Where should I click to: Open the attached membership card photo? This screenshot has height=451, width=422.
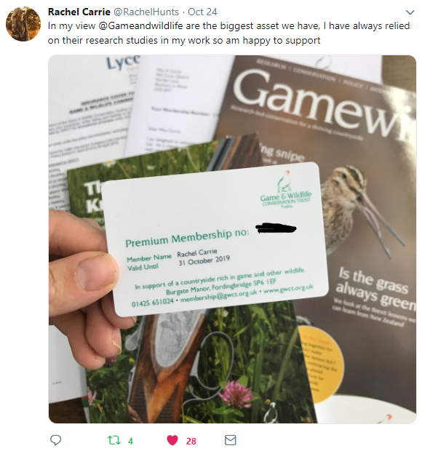click(232, 239)
